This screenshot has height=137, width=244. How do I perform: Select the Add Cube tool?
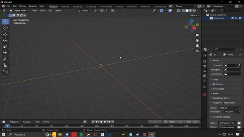5,72
